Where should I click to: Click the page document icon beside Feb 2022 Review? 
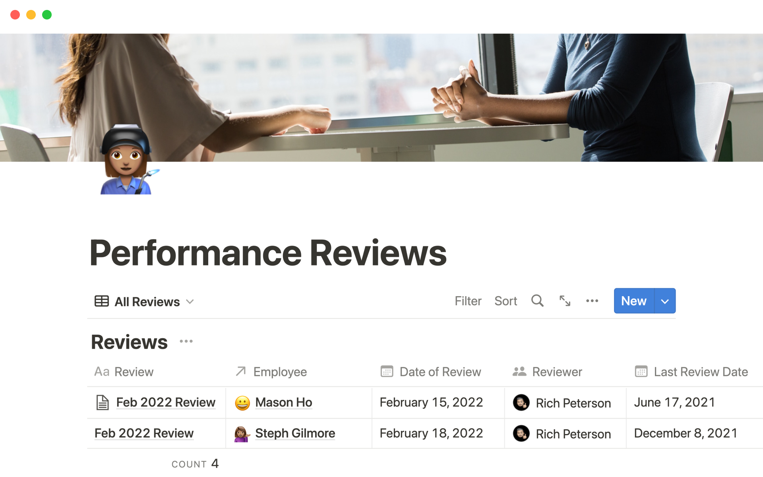coord(103,402)
